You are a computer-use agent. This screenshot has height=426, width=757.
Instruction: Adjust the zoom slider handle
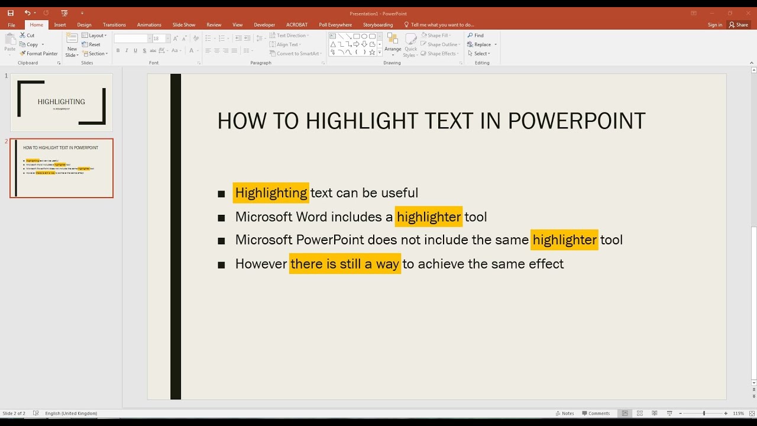pyautogui.click(x=704, y=414)
